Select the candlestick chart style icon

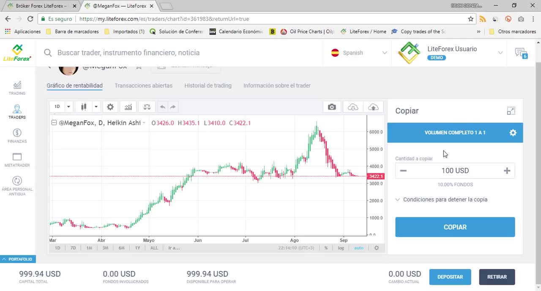point(84,107)
